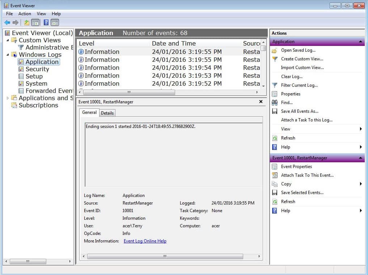Image resolution: width=368 pixels, height=275 pixels.
Task: Switch to the General tab
Action: coord(89,112)
